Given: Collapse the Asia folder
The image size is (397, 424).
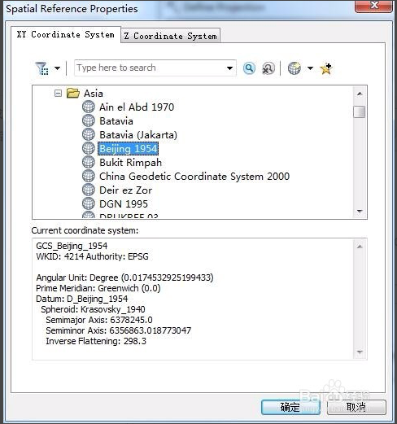Looking at the screenshot, I should 58,94.
